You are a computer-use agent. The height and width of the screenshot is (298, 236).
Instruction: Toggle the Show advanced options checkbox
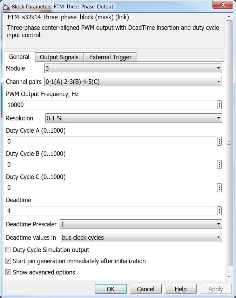point(8,272)
